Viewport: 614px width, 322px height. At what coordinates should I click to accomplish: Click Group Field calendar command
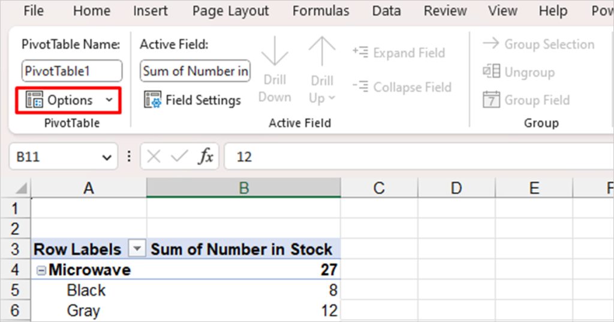click(x=526, y=100)
